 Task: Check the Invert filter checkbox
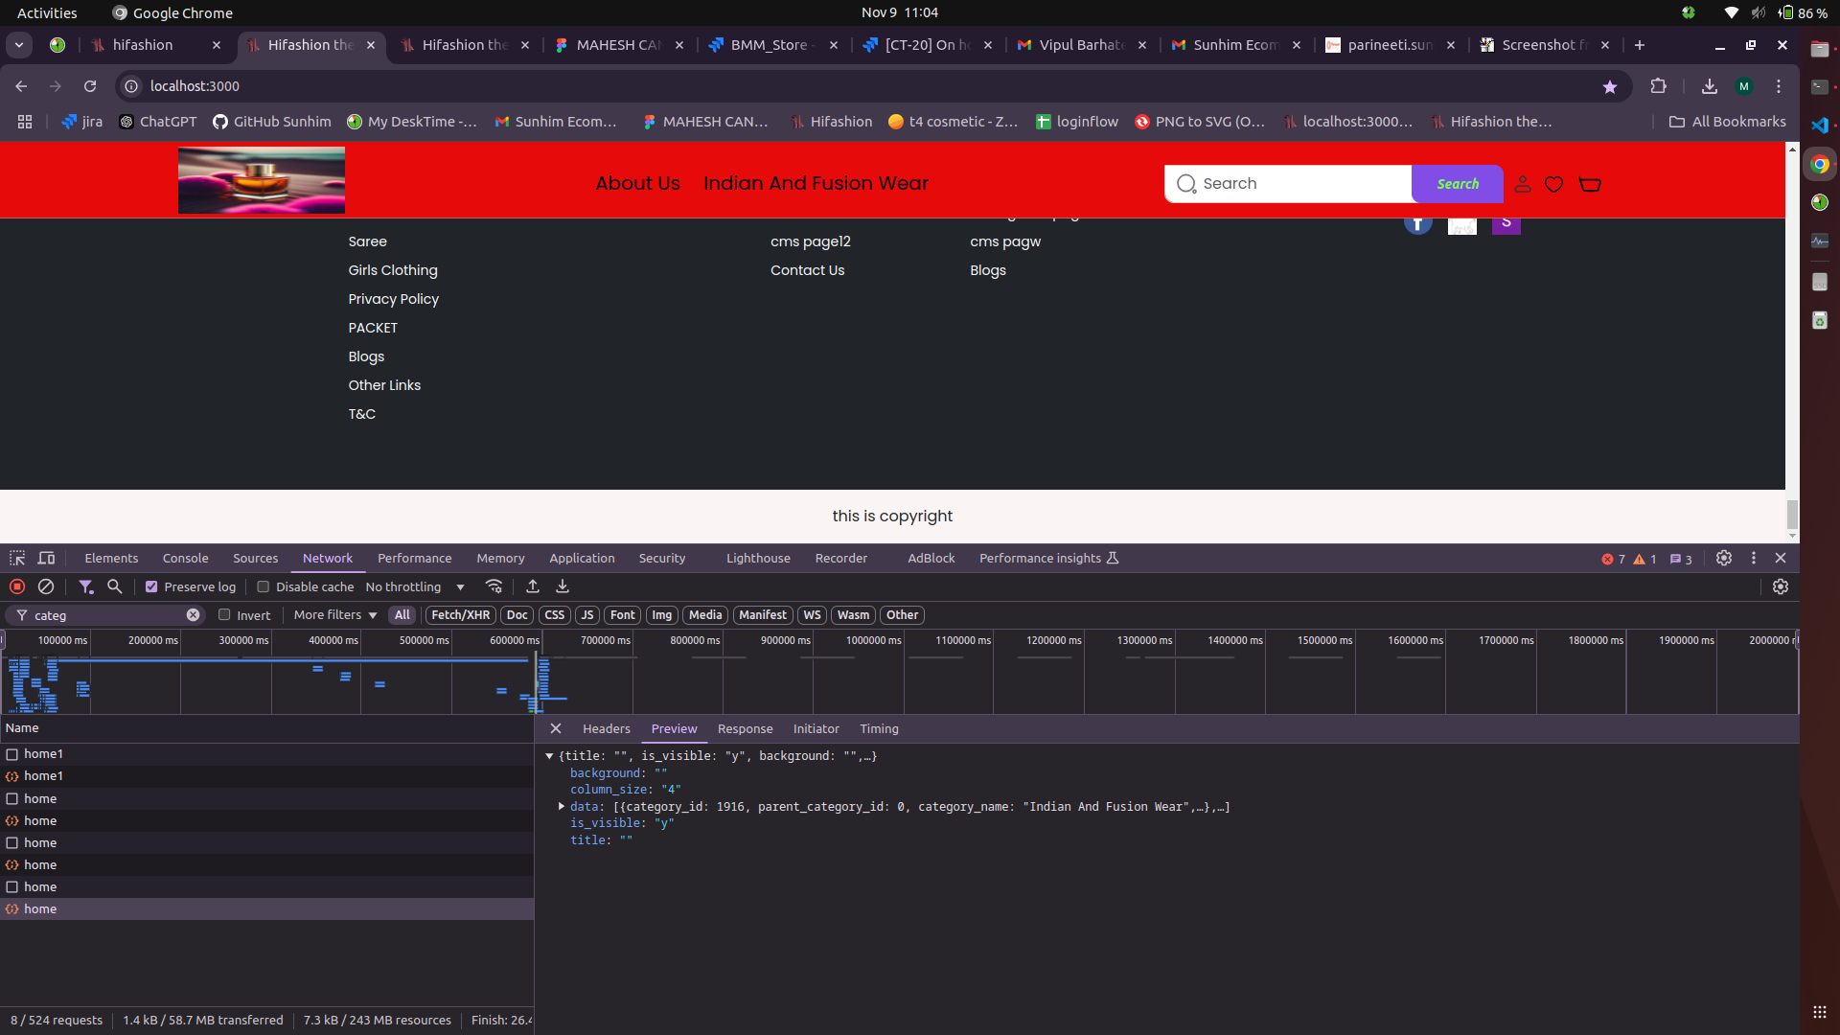click(224, 615)
